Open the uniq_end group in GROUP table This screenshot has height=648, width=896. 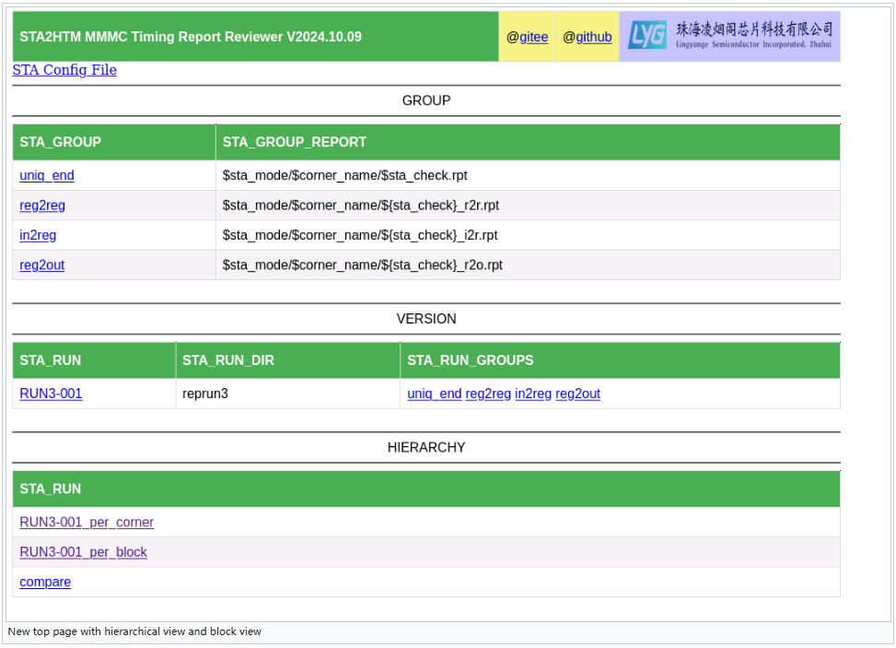pos(47,175)
